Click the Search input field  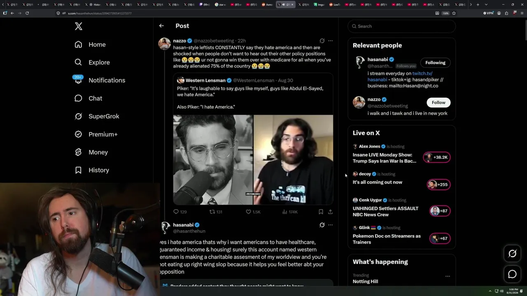pyautogui.click(x=402, y=26)
